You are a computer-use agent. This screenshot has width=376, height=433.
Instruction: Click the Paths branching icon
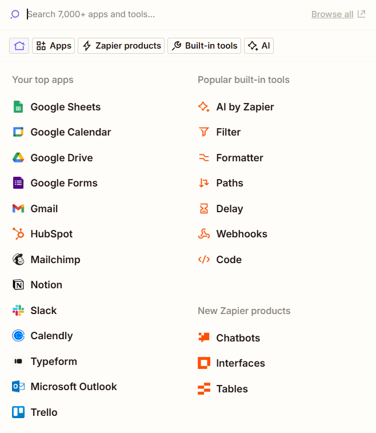point(204,183)
